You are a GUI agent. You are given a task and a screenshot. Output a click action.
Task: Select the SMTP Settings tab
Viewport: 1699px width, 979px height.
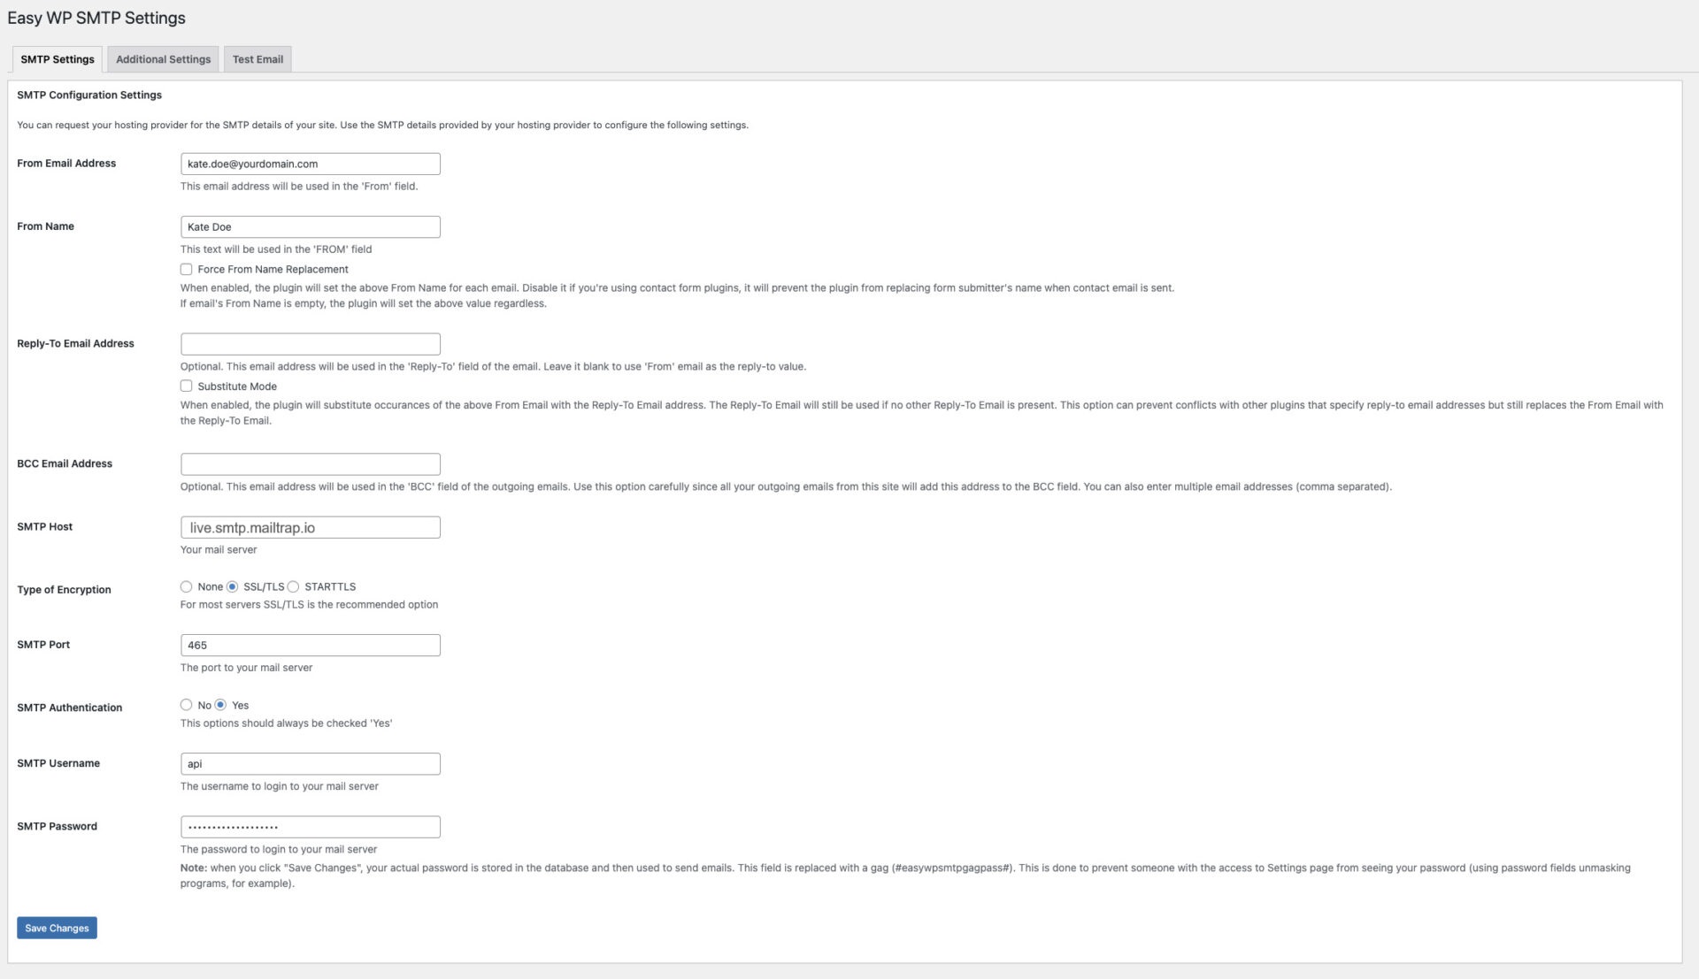pyautogui.click(x=58, y=59)
